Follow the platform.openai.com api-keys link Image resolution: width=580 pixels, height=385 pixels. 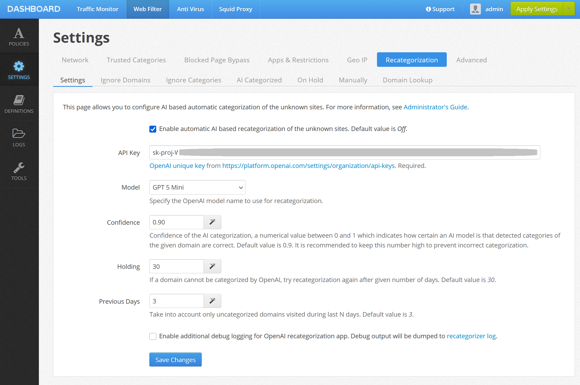[309, 166]
